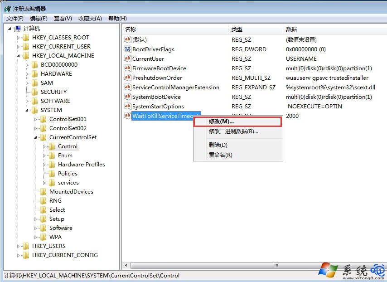The height and width of the screenshot is (282, 387).
Task: Click the REG_DWORD icon next to BootDriverFlags
Action: click(128, 49)
